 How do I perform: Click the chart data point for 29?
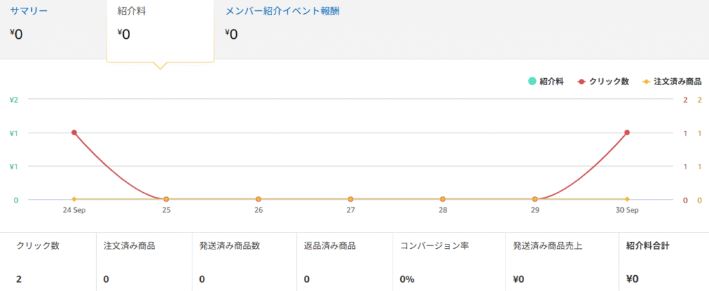535,199
